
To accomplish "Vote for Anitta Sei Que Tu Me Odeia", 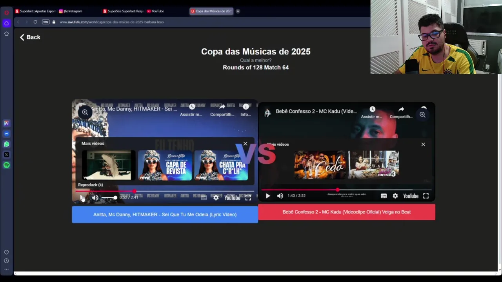I will tap(165, 215).
